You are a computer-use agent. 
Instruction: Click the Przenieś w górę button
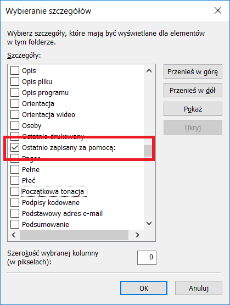click(x=193, y=71)
